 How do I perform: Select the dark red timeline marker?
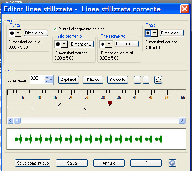point(110,103)
